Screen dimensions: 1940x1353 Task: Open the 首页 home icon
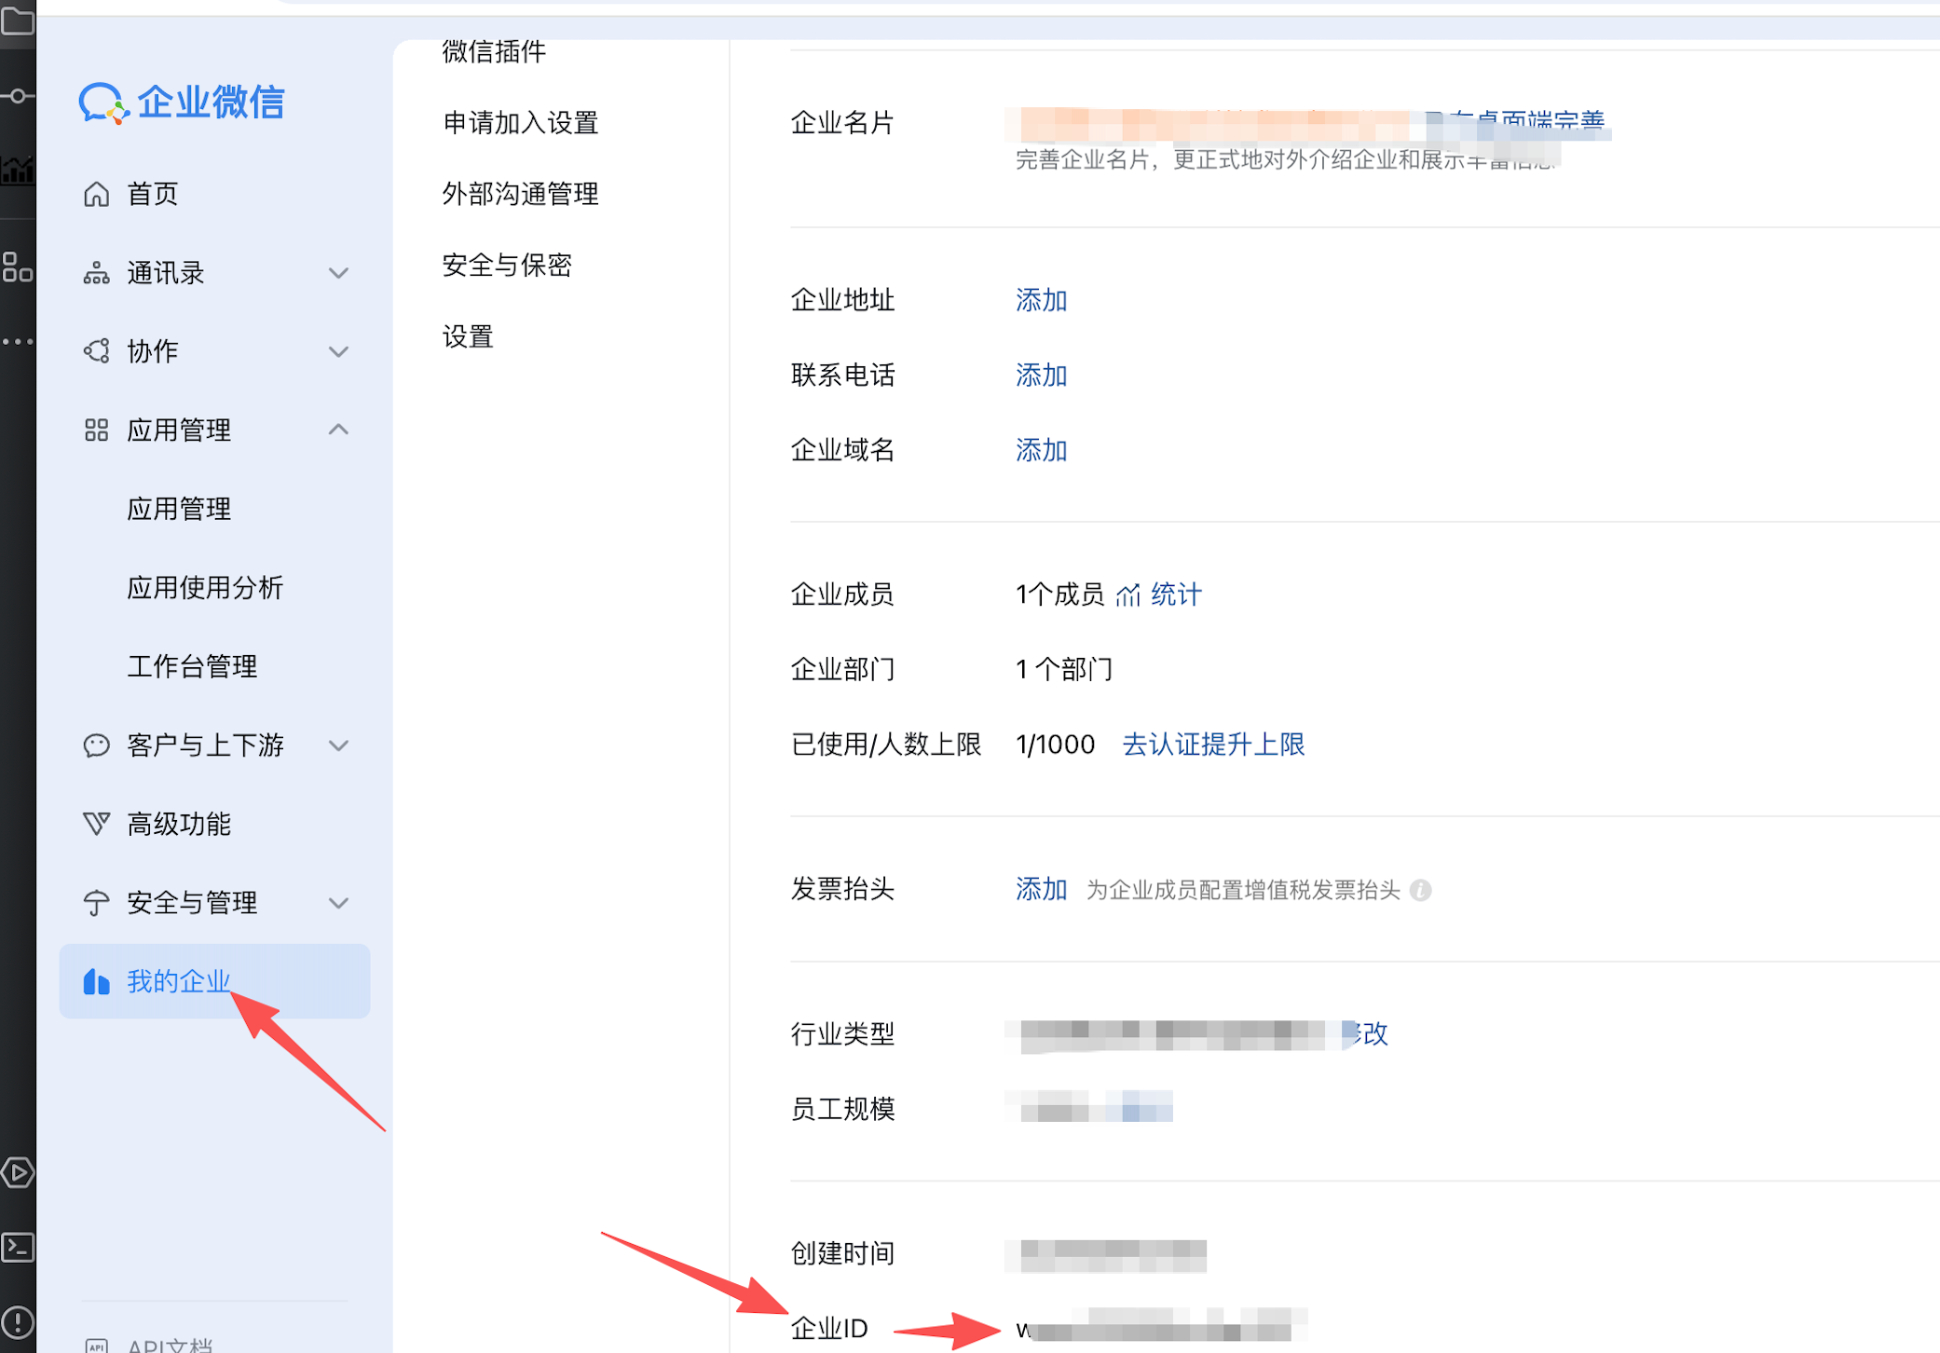97,194
